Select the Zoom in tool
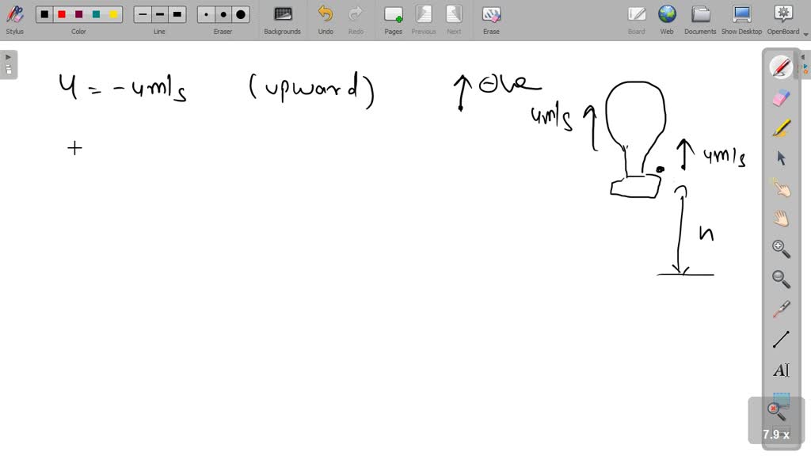Viewport: 811px width, 456px height. (x=781, y=249)
